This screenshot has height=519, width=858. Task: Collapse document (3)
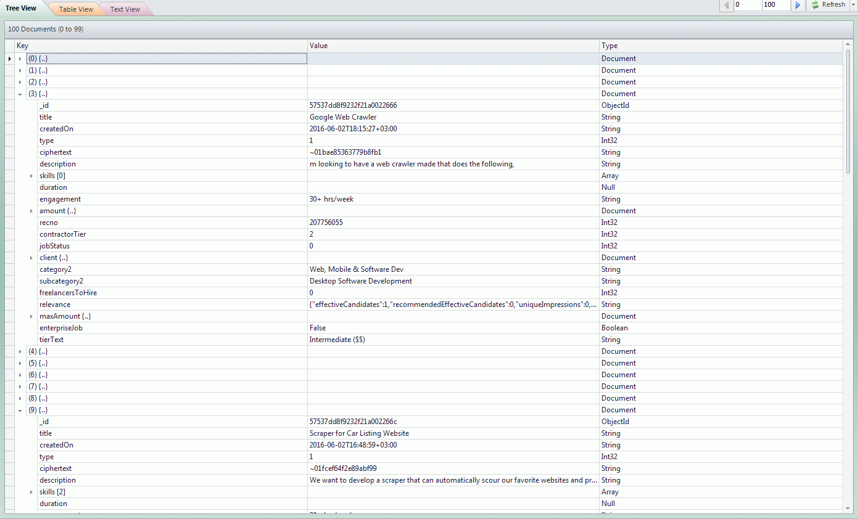pos(20,94)
